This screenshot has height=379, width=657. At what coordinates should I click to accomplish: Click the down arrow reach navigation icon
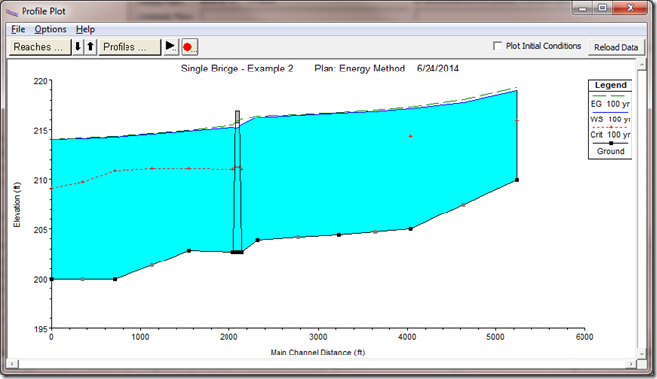click(77, 47)
